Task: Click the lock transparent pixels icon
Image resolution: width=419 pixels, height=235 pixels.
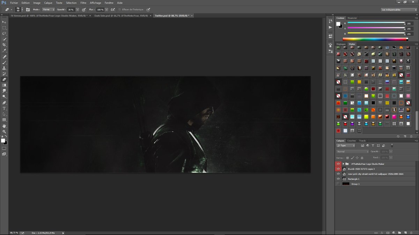Action: pos(347,158)
